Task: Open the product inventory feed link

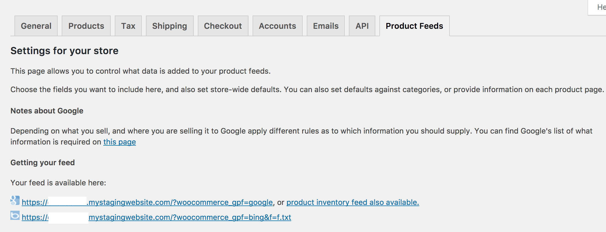Action: pos(353,202)
